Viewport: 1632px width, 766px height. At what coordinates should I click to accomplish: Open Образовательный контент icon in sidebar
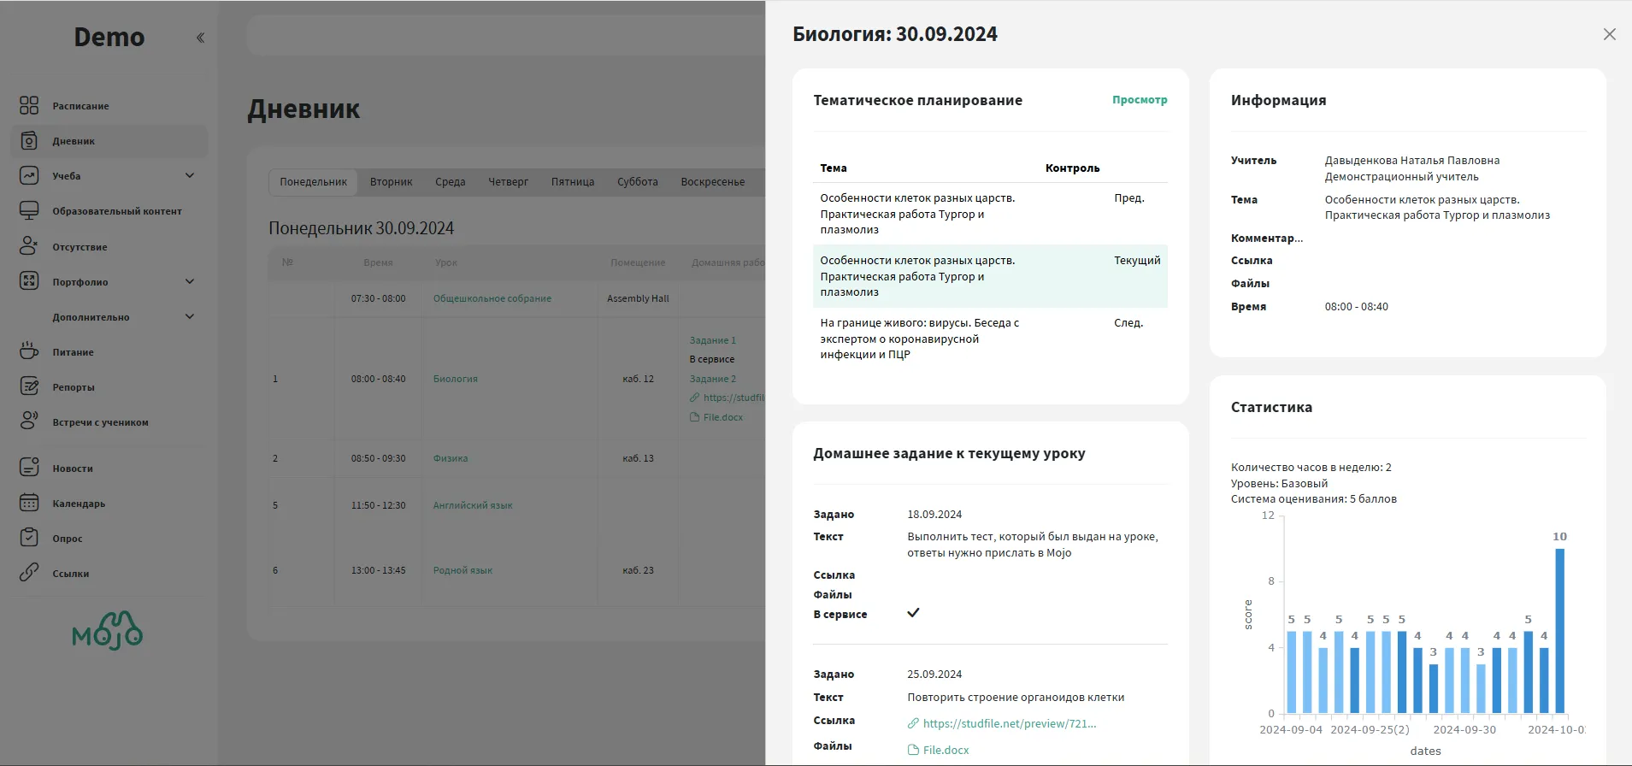tap(29, 210)
